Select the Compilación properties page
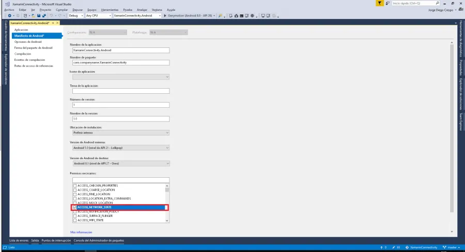 tap(23, 54)
